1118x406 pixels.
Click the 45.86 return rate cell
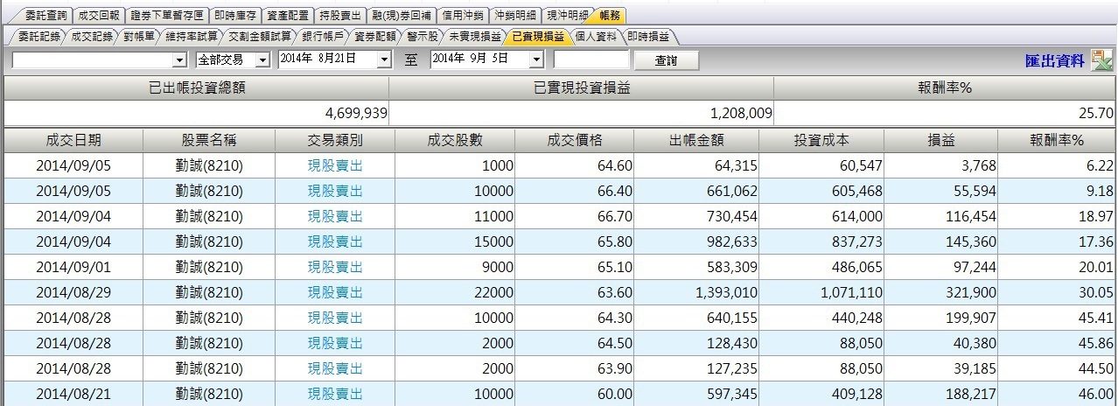tap(1057, 343)
